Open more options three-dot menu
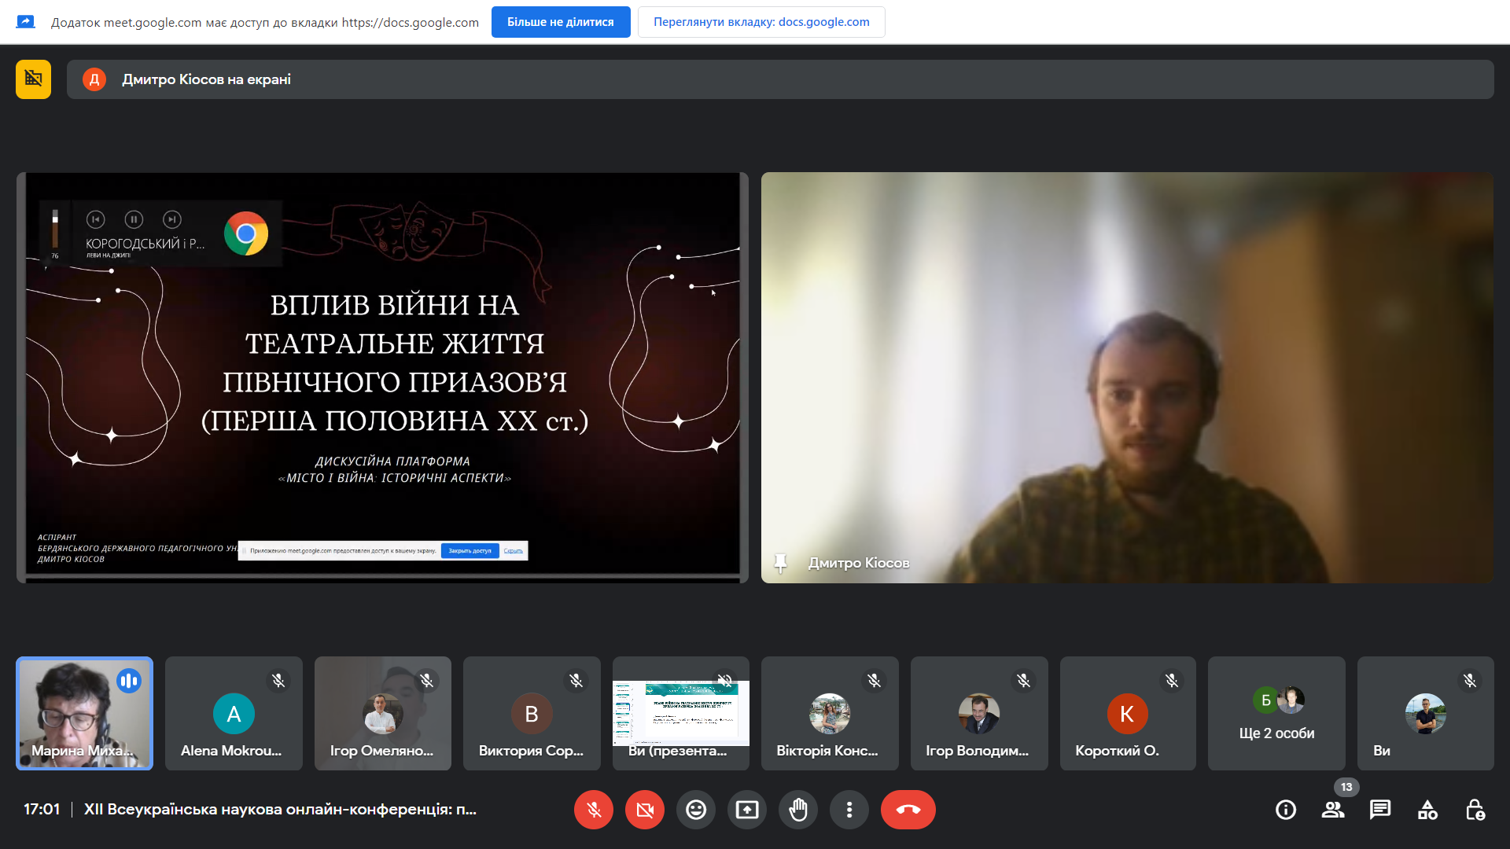Screen dimensions: 1510x849 [849, 810]
